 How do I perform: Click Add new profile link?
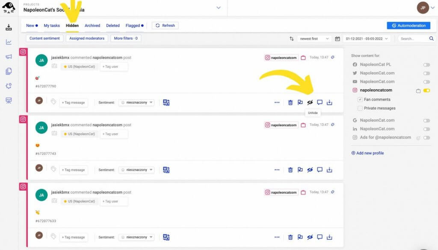[x=367, y=153]
